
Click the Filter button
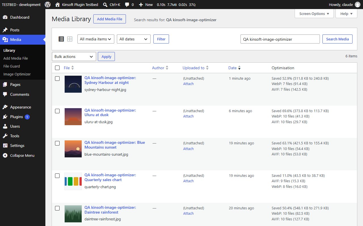coord(161,39)
